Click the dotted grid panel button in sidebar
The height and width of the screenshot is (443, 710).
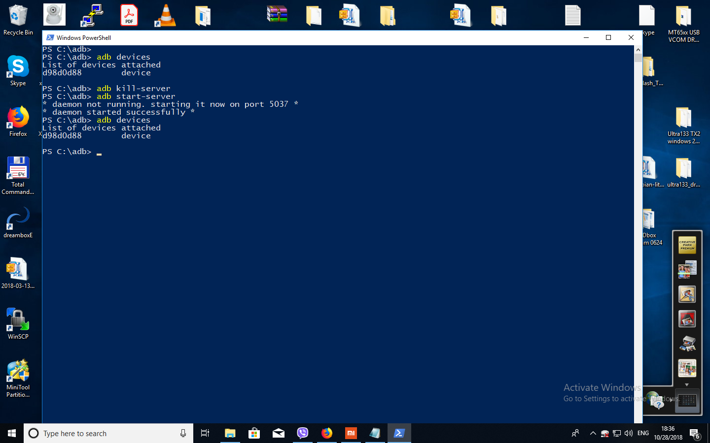pyautogui.click(x=688, y=400)
